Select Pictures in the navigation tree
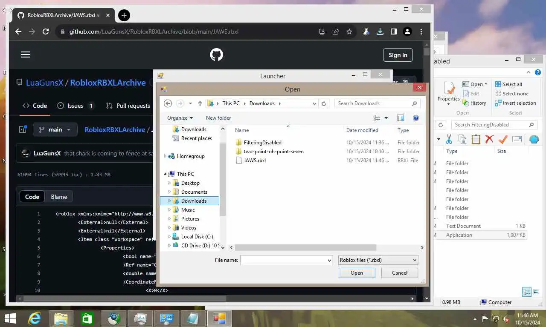Screen dimensions: 546x327 click(x=190, y=219)
